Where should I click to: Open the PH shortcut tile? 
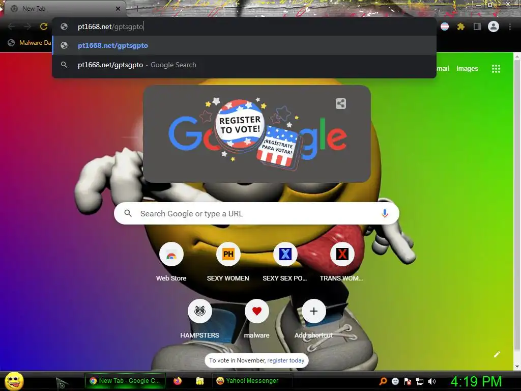[x=228, y=255]
